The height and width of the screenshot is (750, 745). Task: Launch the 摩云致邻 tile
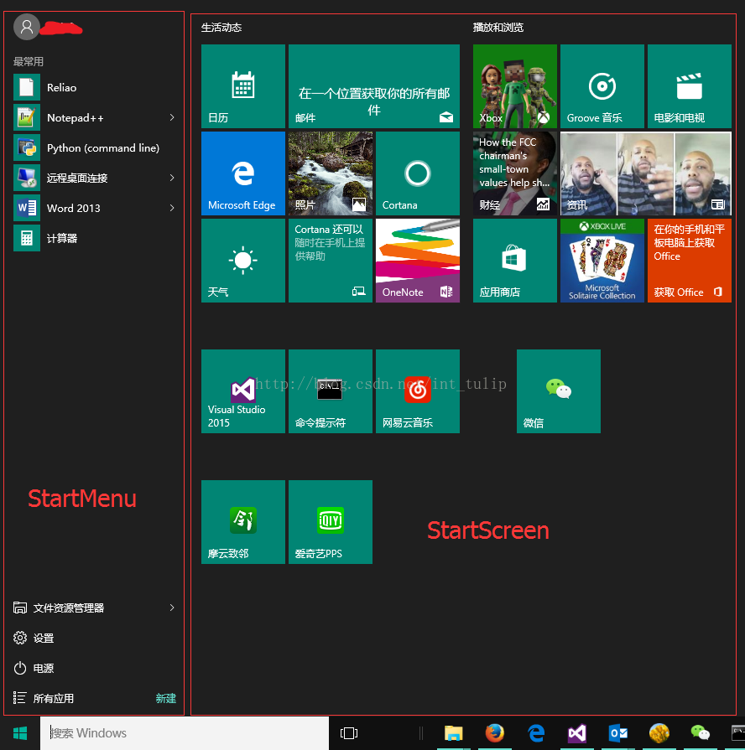pyautogui.click(x=243, y=522)
